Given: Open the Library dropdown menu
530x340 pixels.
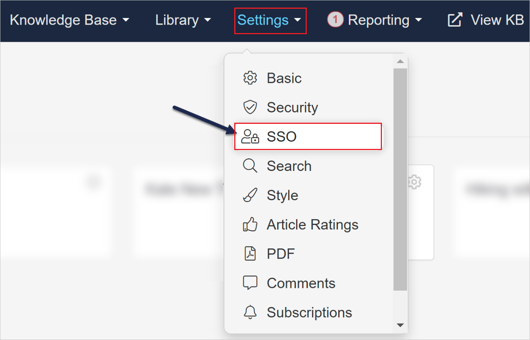Looking at the screenshot, I should [183, 20].
